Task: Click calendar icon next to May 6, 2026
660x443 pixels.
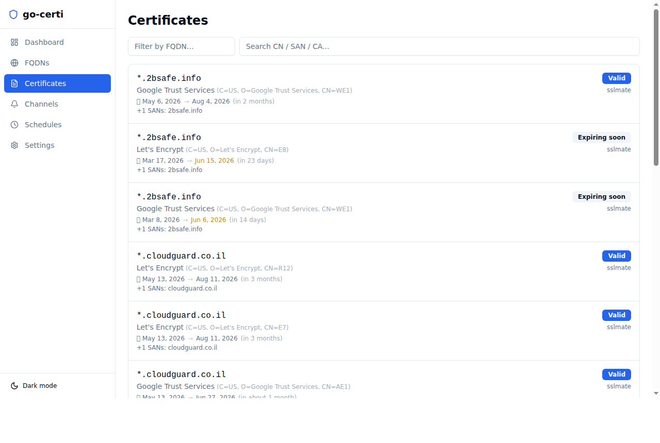Action: pyautogui.click(x=138, y=101)
